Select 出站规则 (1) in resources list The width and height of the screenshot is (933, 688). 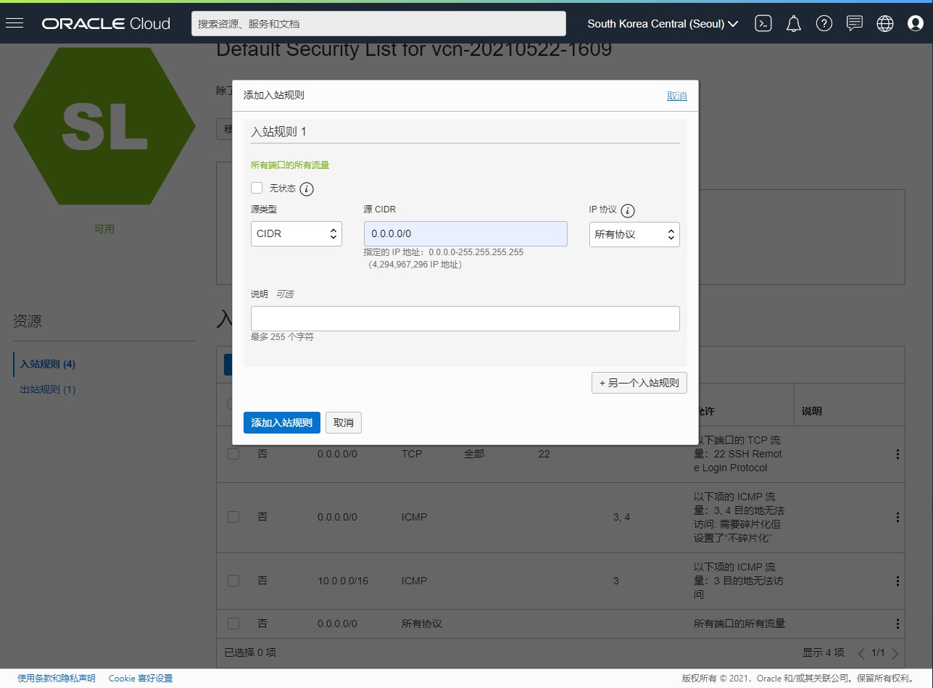pos(48,389)
